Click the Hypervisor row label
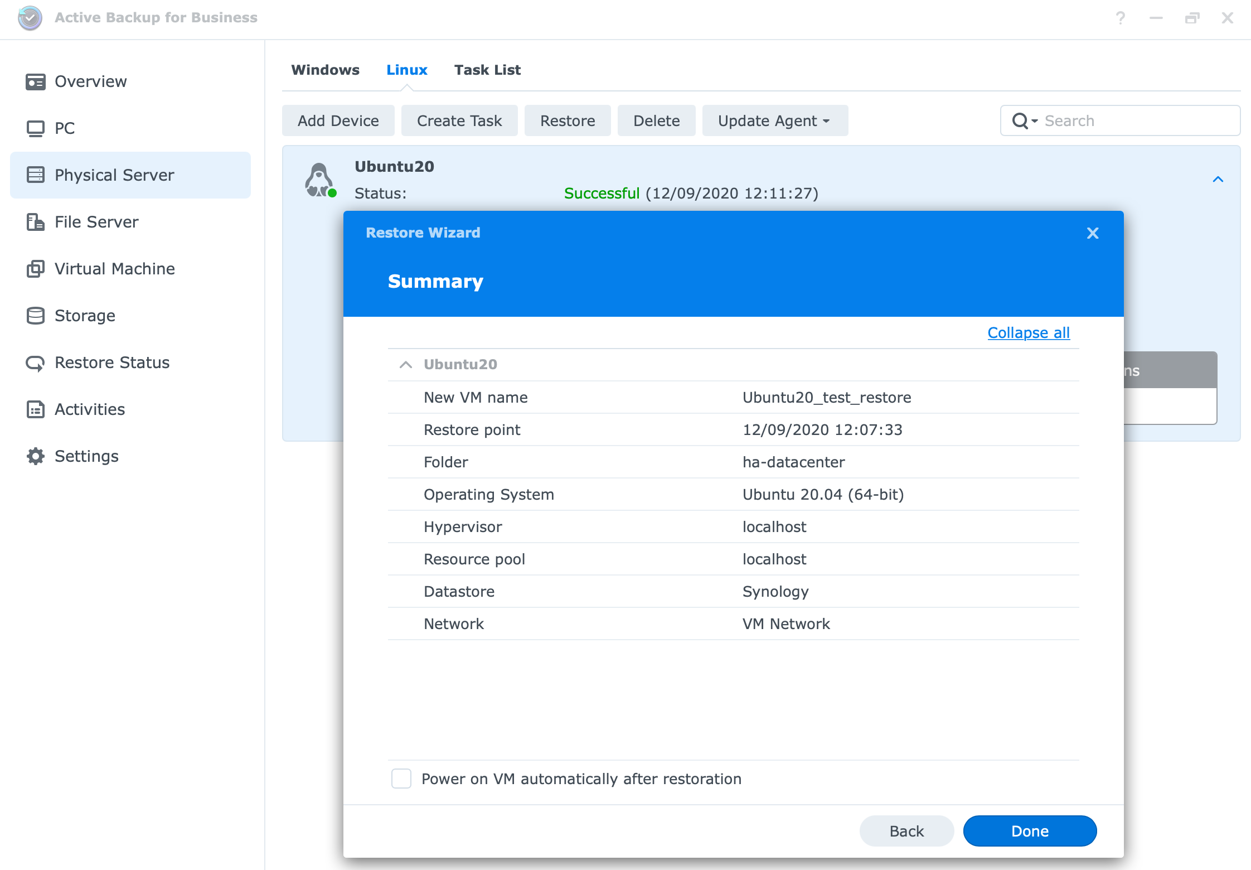This screenshot has height=870, width=1251. coord(463,527)
